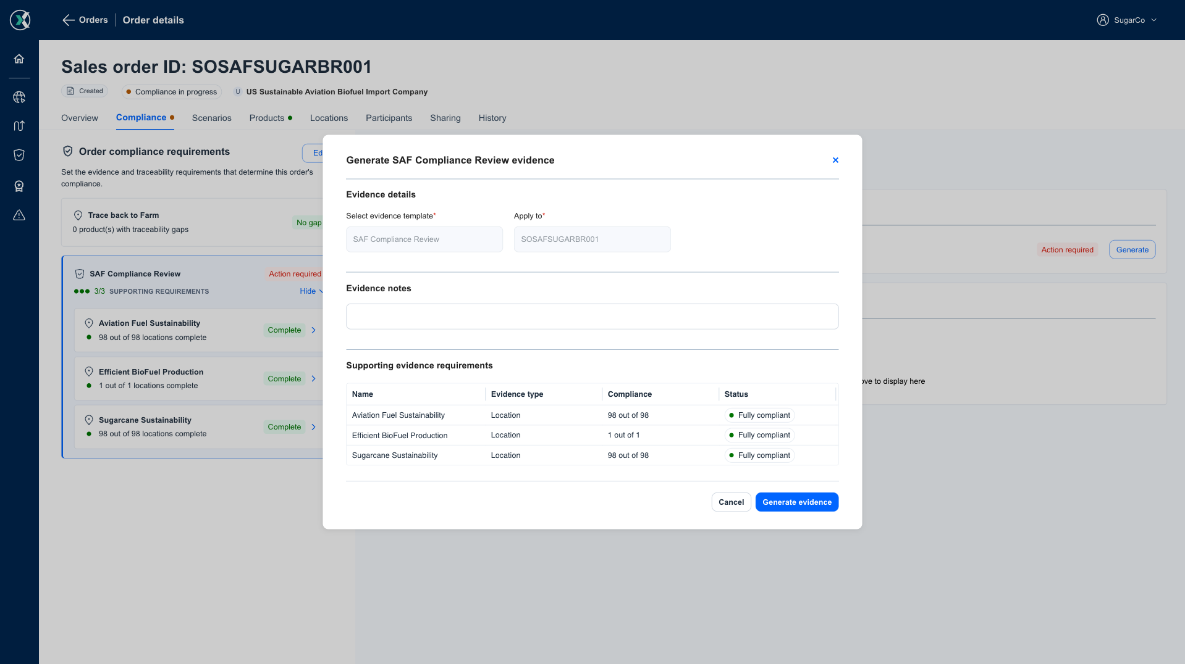Go back using the Orders arrow icon
Screen dimensions: 1185x664
[x=68, y=20]
